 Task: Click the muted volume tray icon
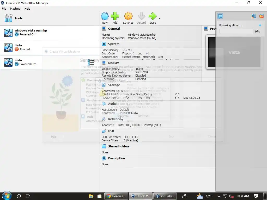(231, 196)
